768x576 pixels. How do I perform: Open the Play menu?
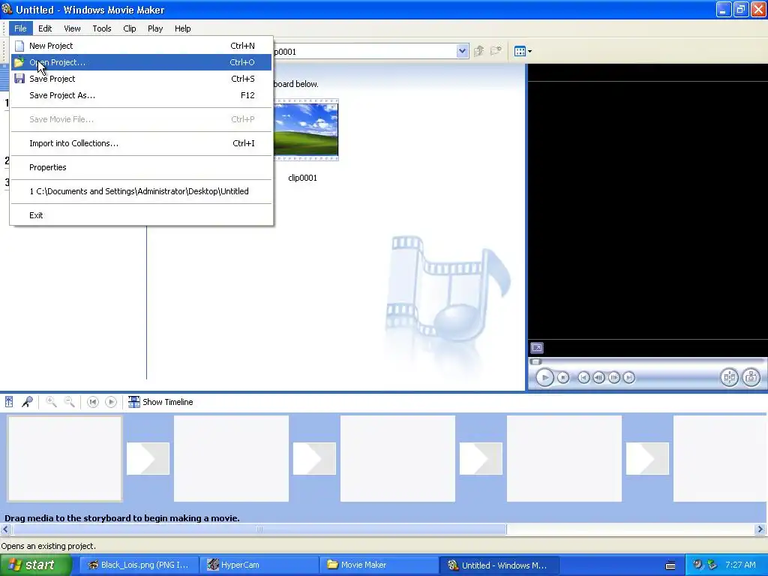(155, 28)
